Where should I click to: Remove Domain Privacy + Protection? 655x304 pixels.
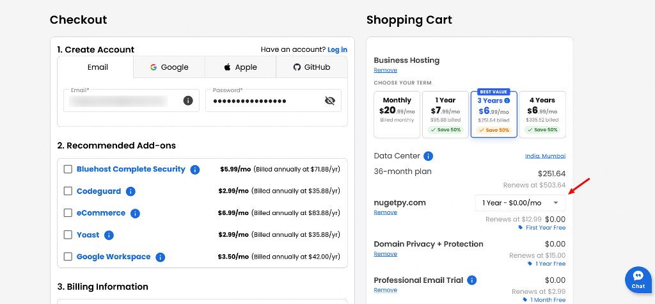(385, 254)
